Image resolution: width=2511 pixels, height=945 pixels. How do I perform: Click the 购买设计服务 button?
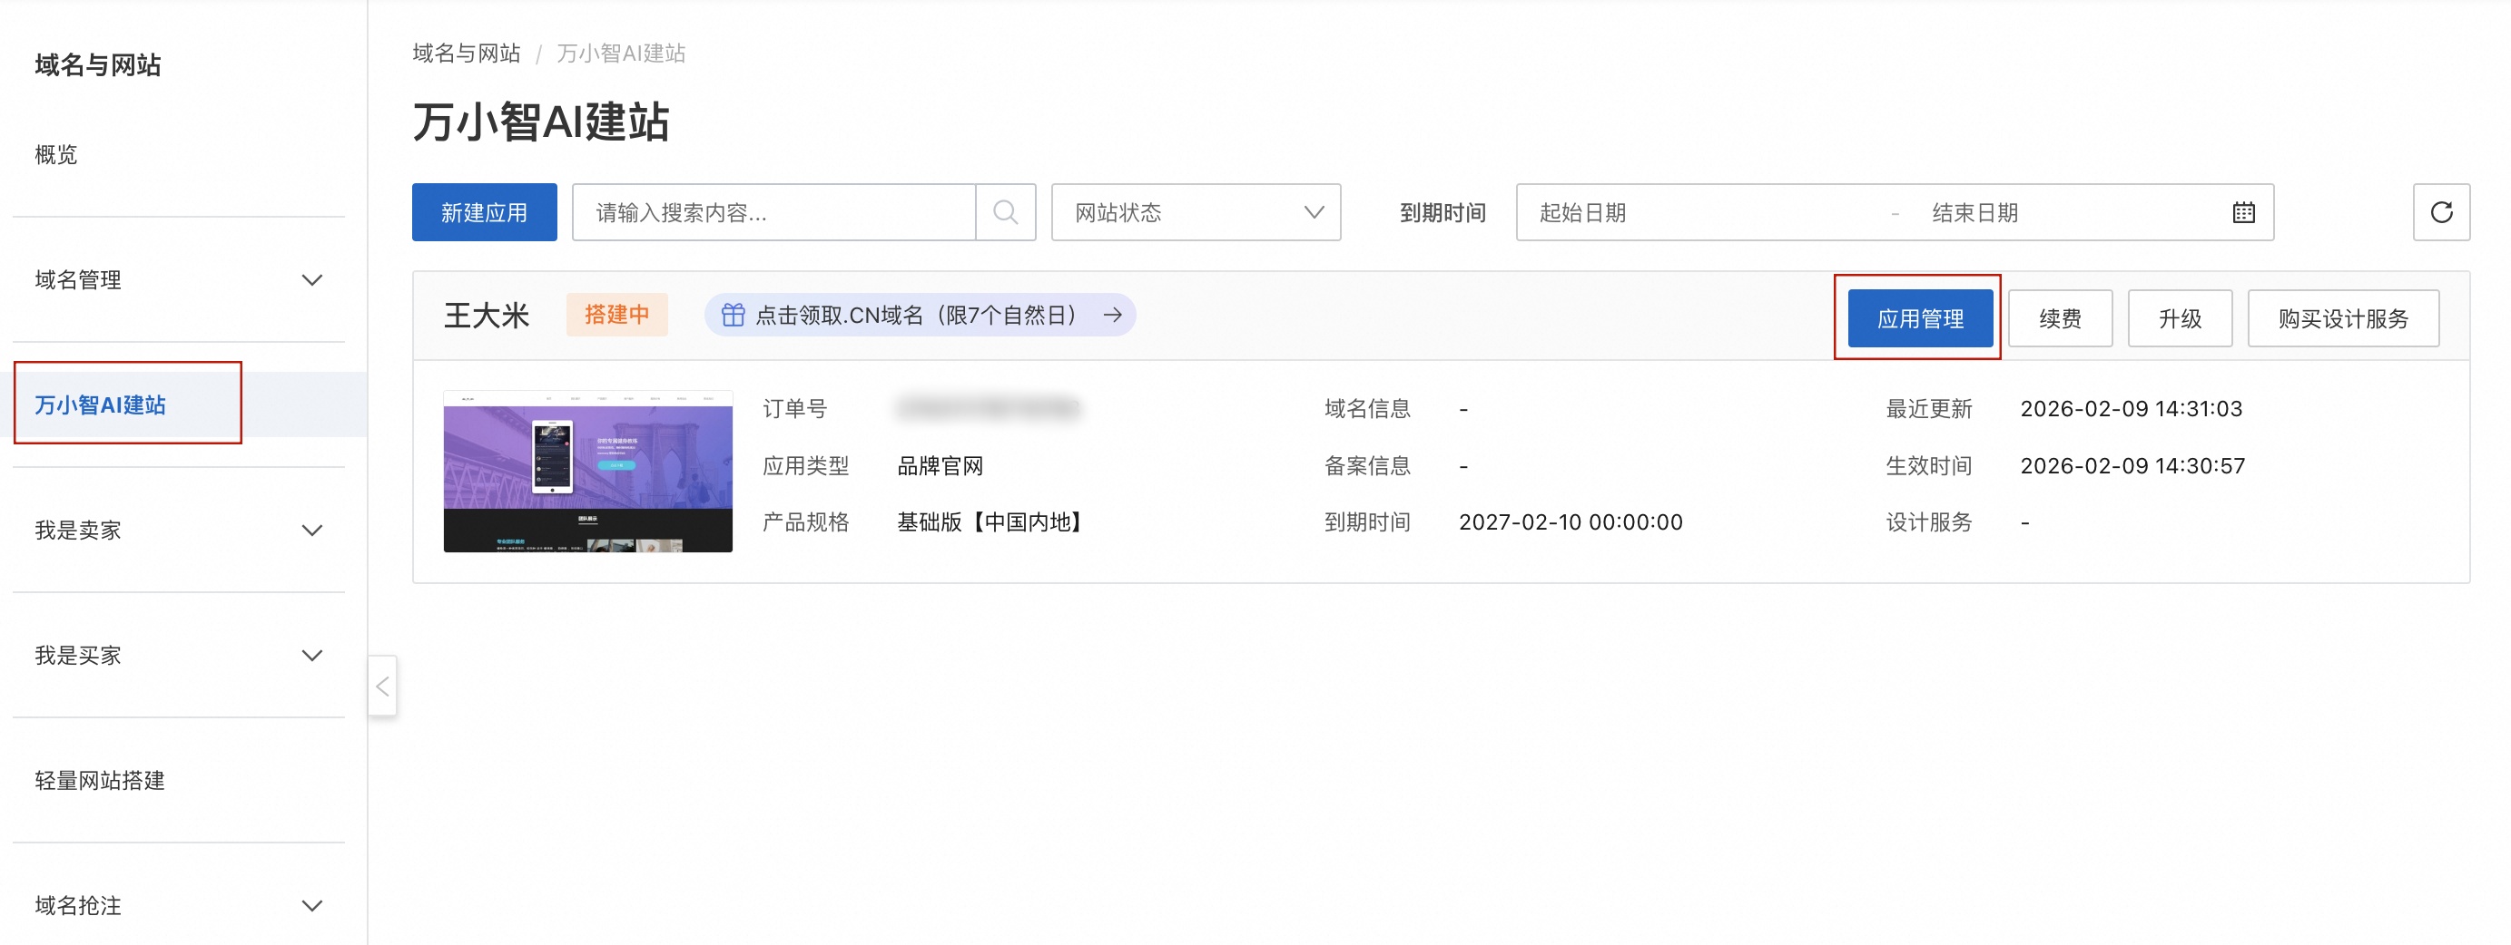(x=2342, y=318)
